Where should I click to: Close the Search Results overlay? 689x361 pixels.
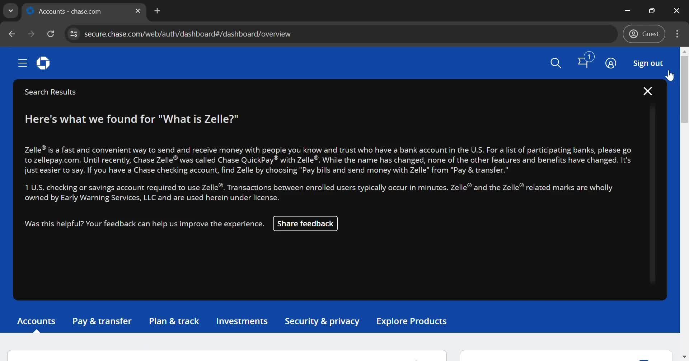[x=647, y=91]
